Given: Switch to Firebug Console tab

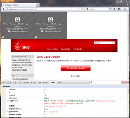Looking at the screenshot, I should click(26, 83).
